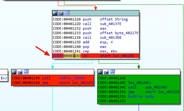This screenshot has width=184, height=111.
Task: Click the group nodes icon in top node
Action: [67, 13]
